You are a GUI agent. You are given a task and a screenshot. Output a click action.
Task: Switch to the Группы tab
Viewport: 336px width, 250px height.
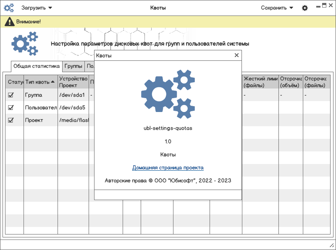[73, 66]
